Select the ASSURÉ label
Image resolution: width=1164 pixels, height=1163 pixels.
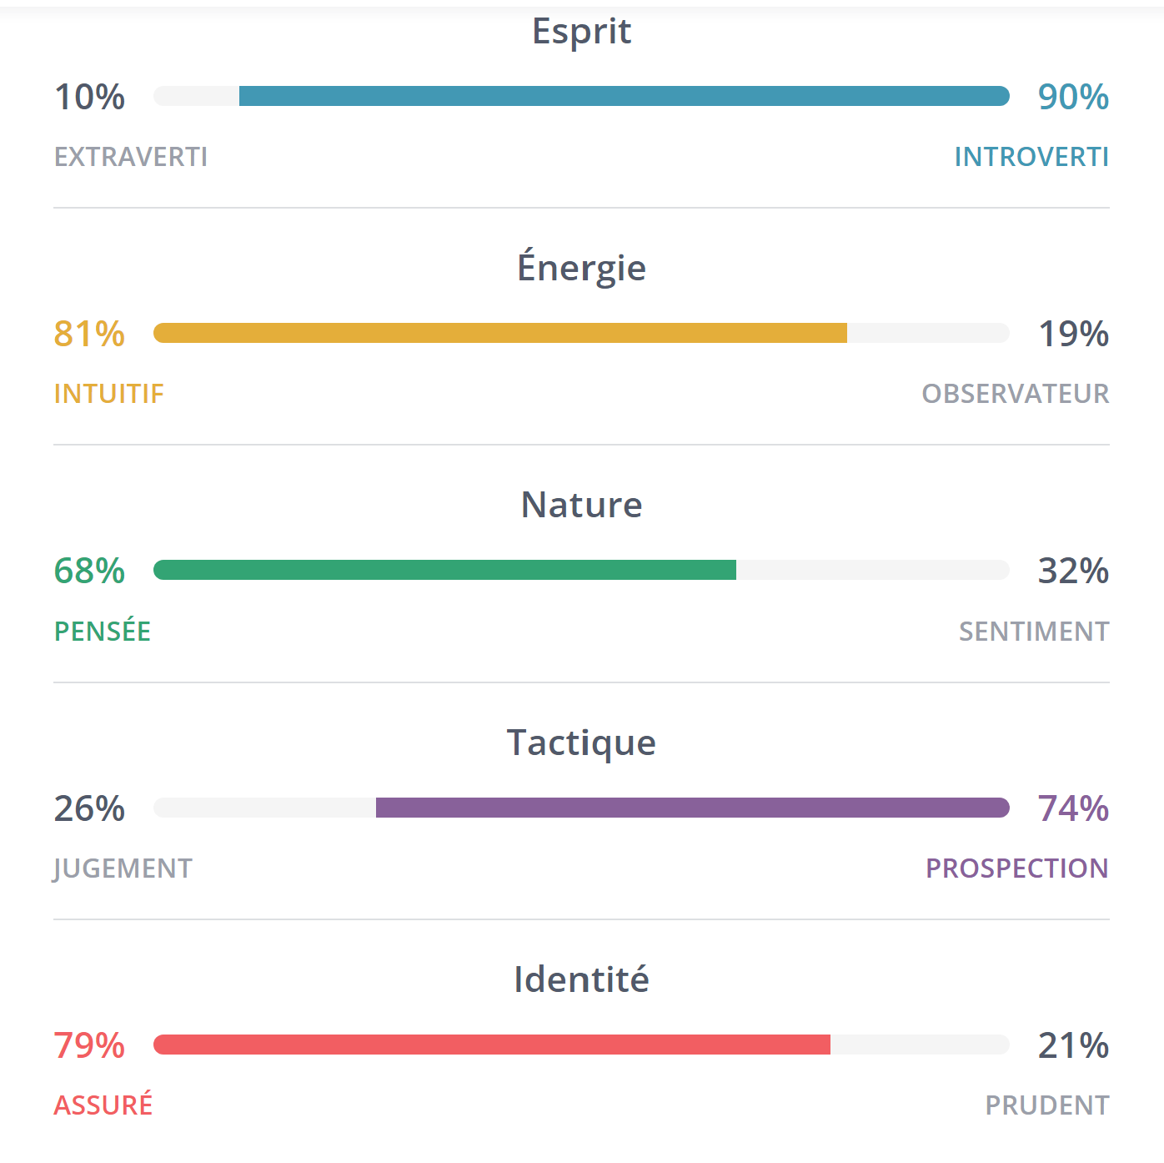103,1105
